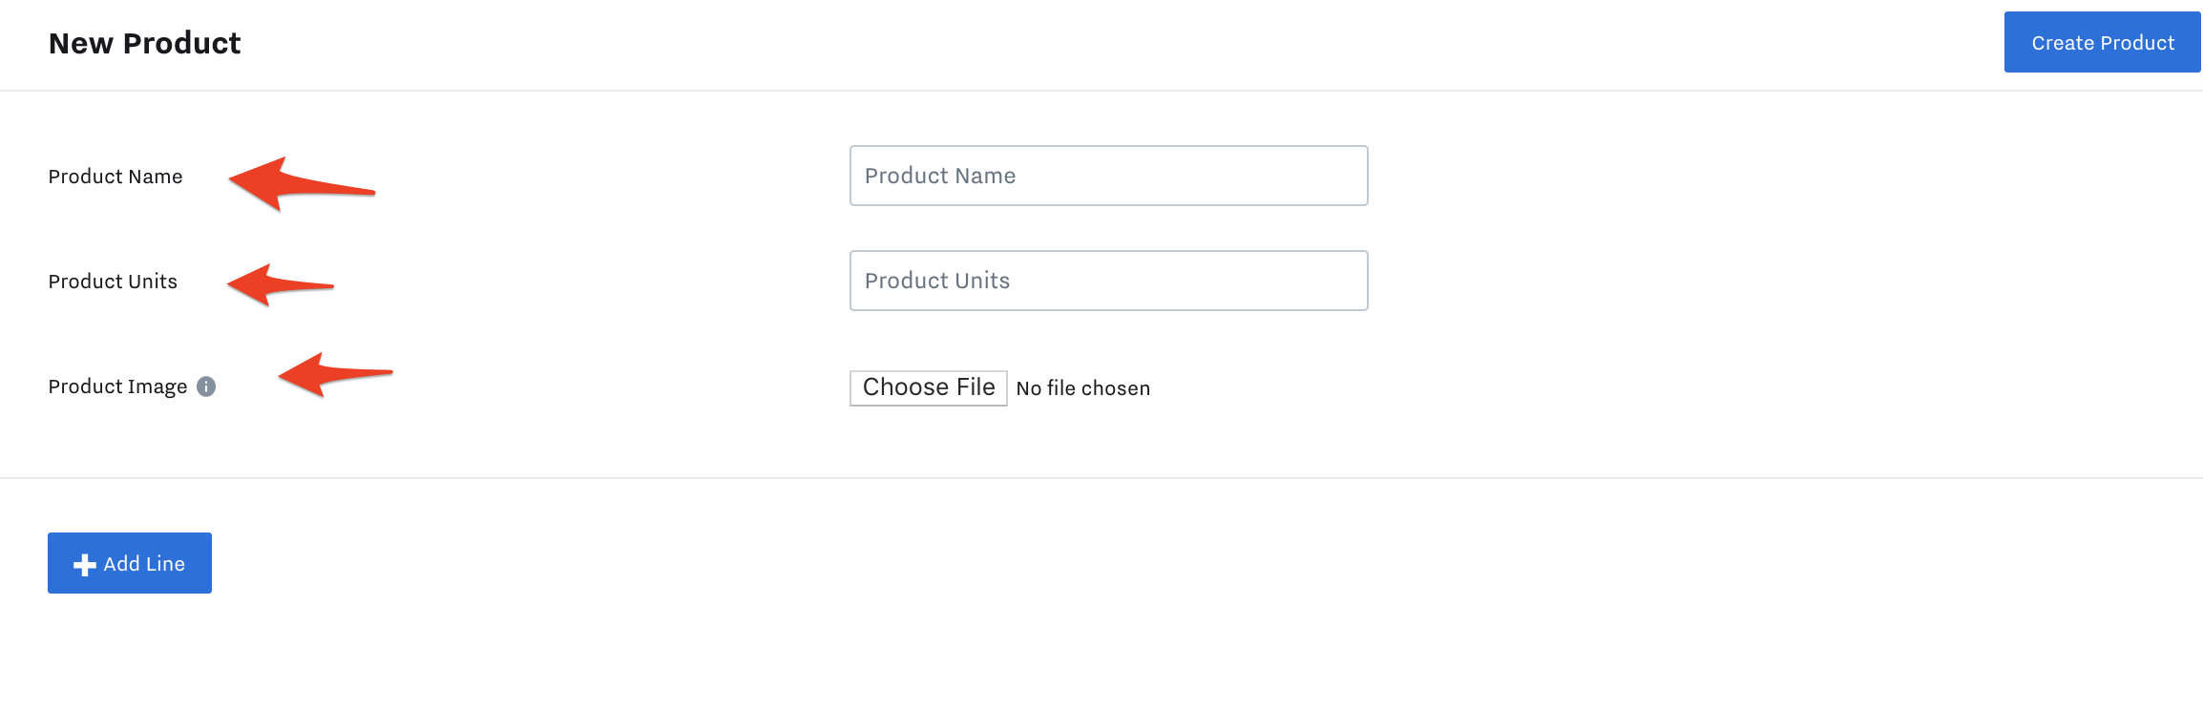This screenshot has width=2203, height=710.
Task: Click the Product Name placeholder text
Action: [x=940, y=176]
